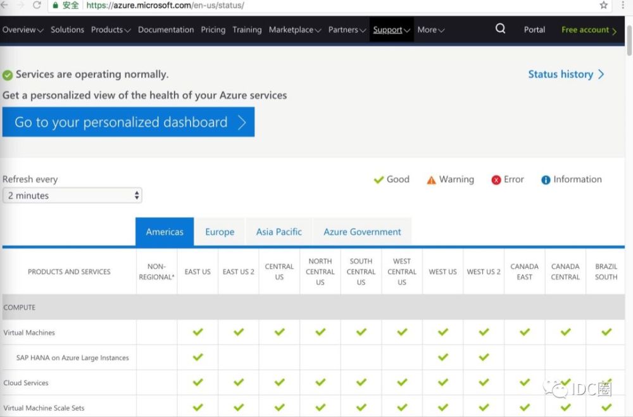Open site search magnifier icon
Viewport: 633px width, 417px height.
tap(500, 28)
